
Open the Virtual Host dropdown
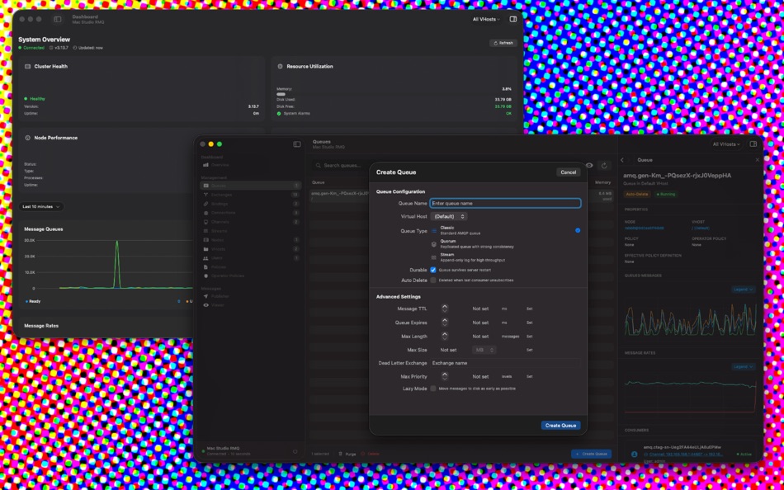coord(449,216)
